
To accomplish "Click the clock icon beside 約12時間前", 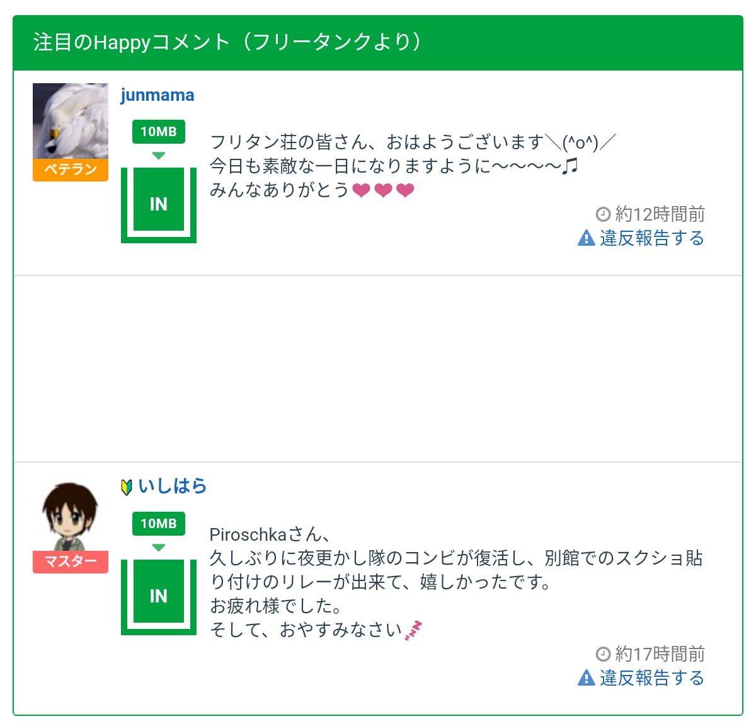I will coord(603,214).
